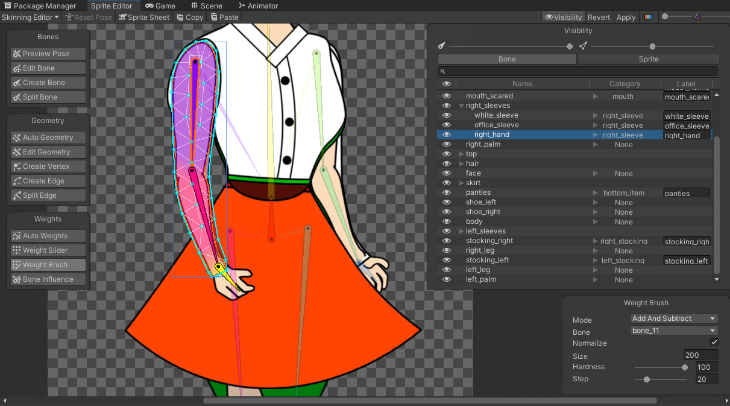Switch to the Animator tab
This screenshot has width=730, height=406.
click(x=258, y=5)
